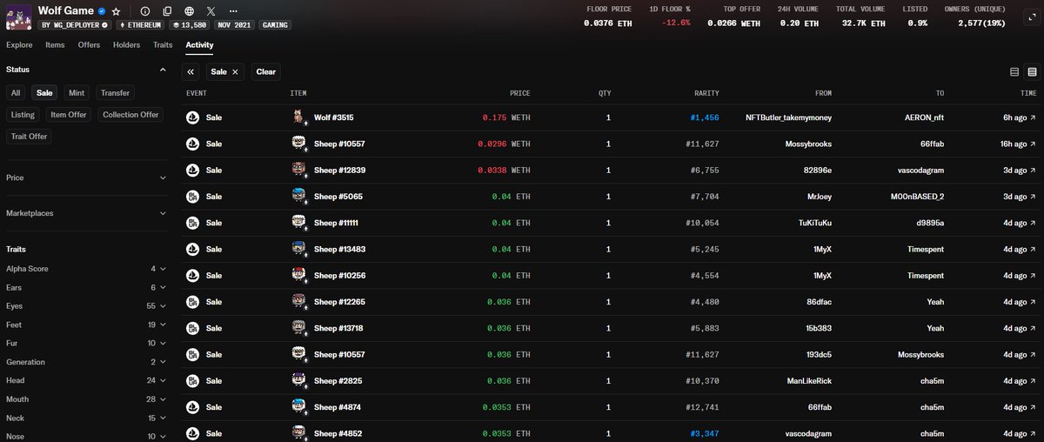Toggle the Sale status filter button
Screen dimensions: 1044x442
43,92
